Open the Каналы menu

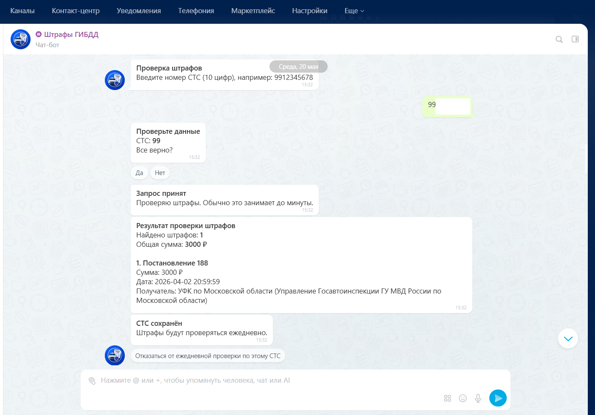(x=22, y=11)
